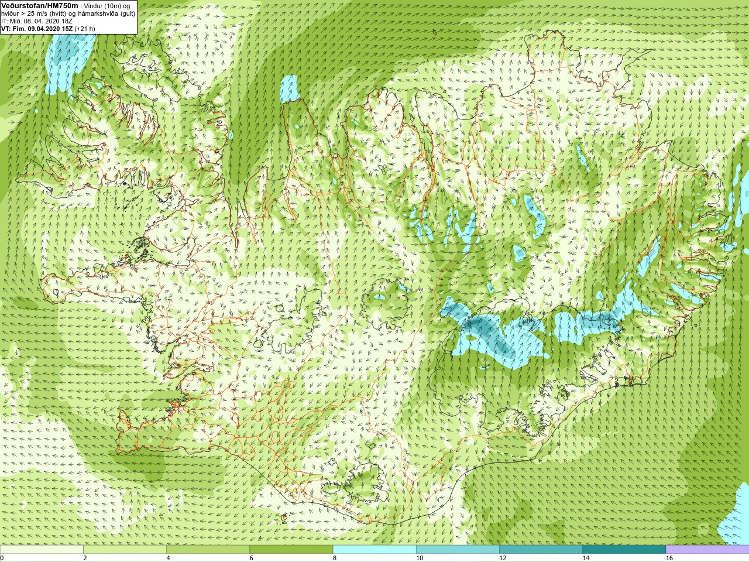
Task: Click the "Veðurstofan/HM750m" title text
Action: (x=40, y=5)
